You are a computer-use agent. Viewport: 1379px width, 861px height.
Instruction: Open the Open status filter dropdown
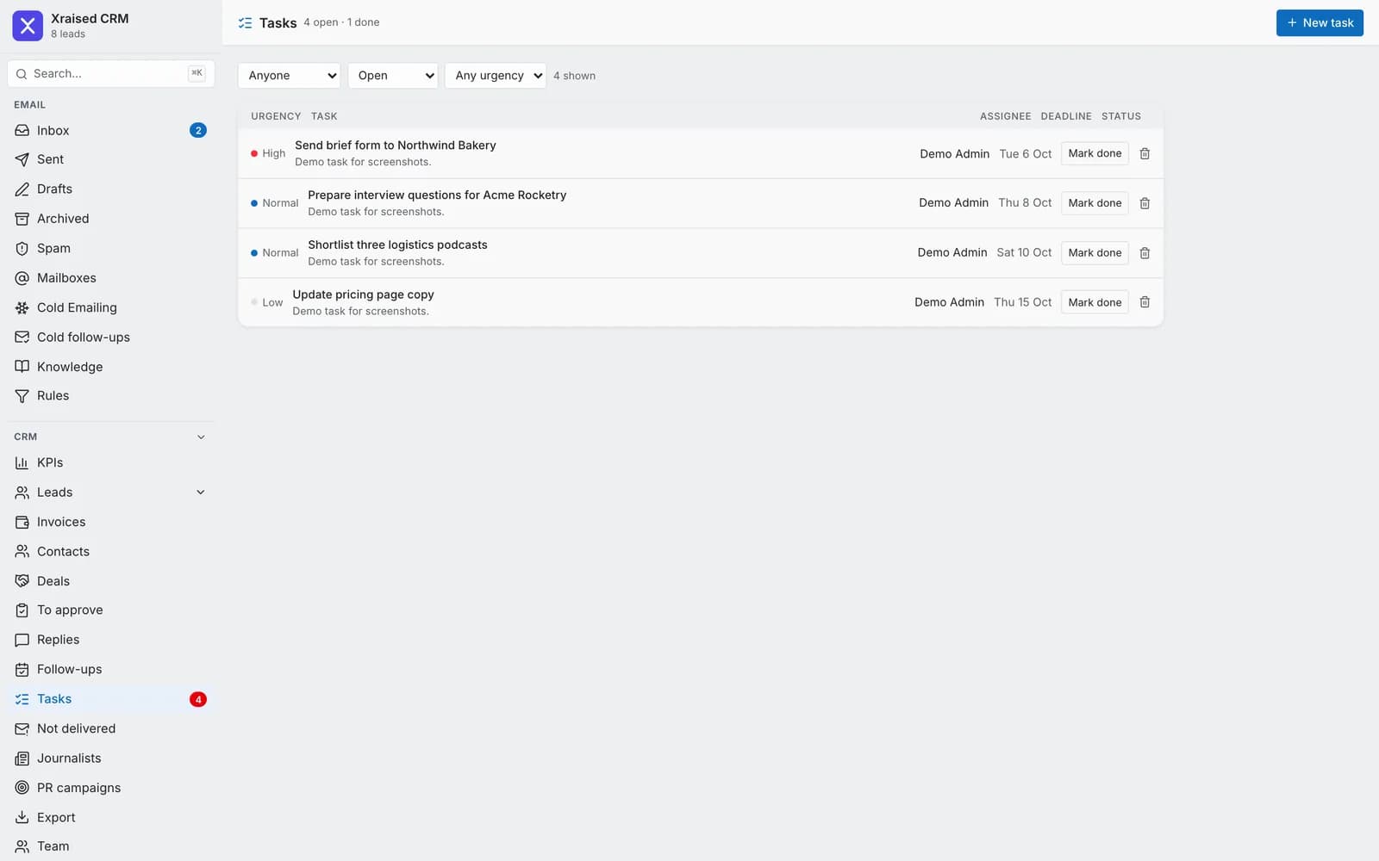coord(393,76)
